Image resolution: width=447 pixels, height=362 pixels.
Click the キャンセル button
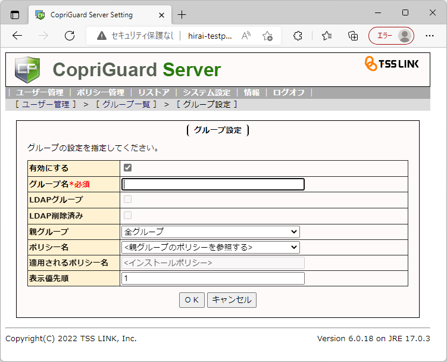point(232,300)
